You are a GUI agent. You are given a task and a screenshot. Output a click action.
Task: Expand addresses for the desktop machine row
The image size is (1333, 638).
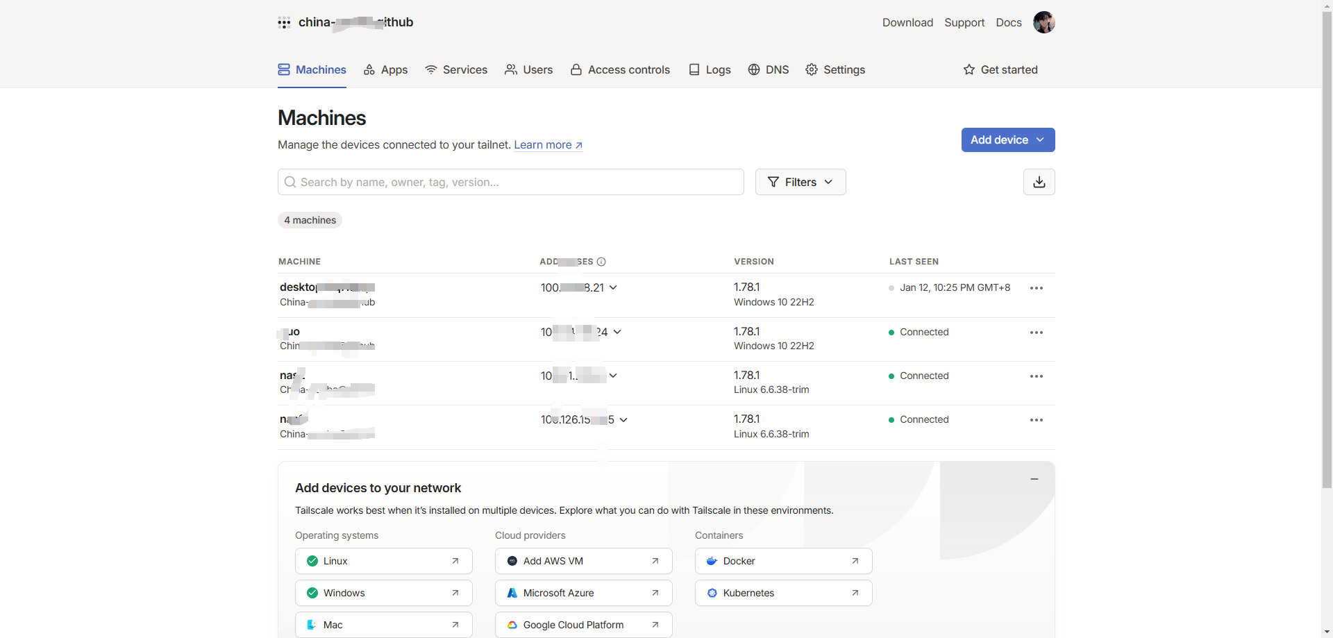(x=613, y=287)
